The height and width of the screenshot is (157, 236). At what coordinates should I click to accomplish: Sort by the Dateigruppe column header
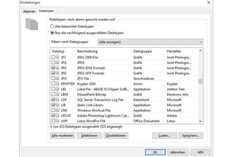point(142,51)
